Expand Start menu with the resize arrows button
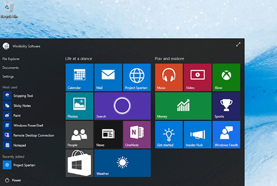Image resolution: width=277 pixels, height=186 pixels. coord(238,44)
